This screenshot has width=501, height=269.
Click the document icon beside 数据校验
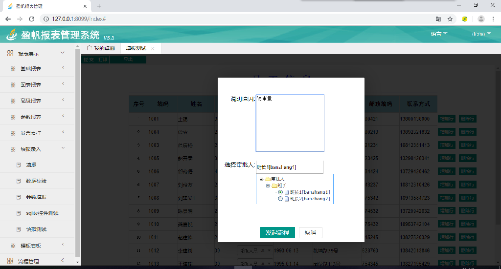click(19, 181)
